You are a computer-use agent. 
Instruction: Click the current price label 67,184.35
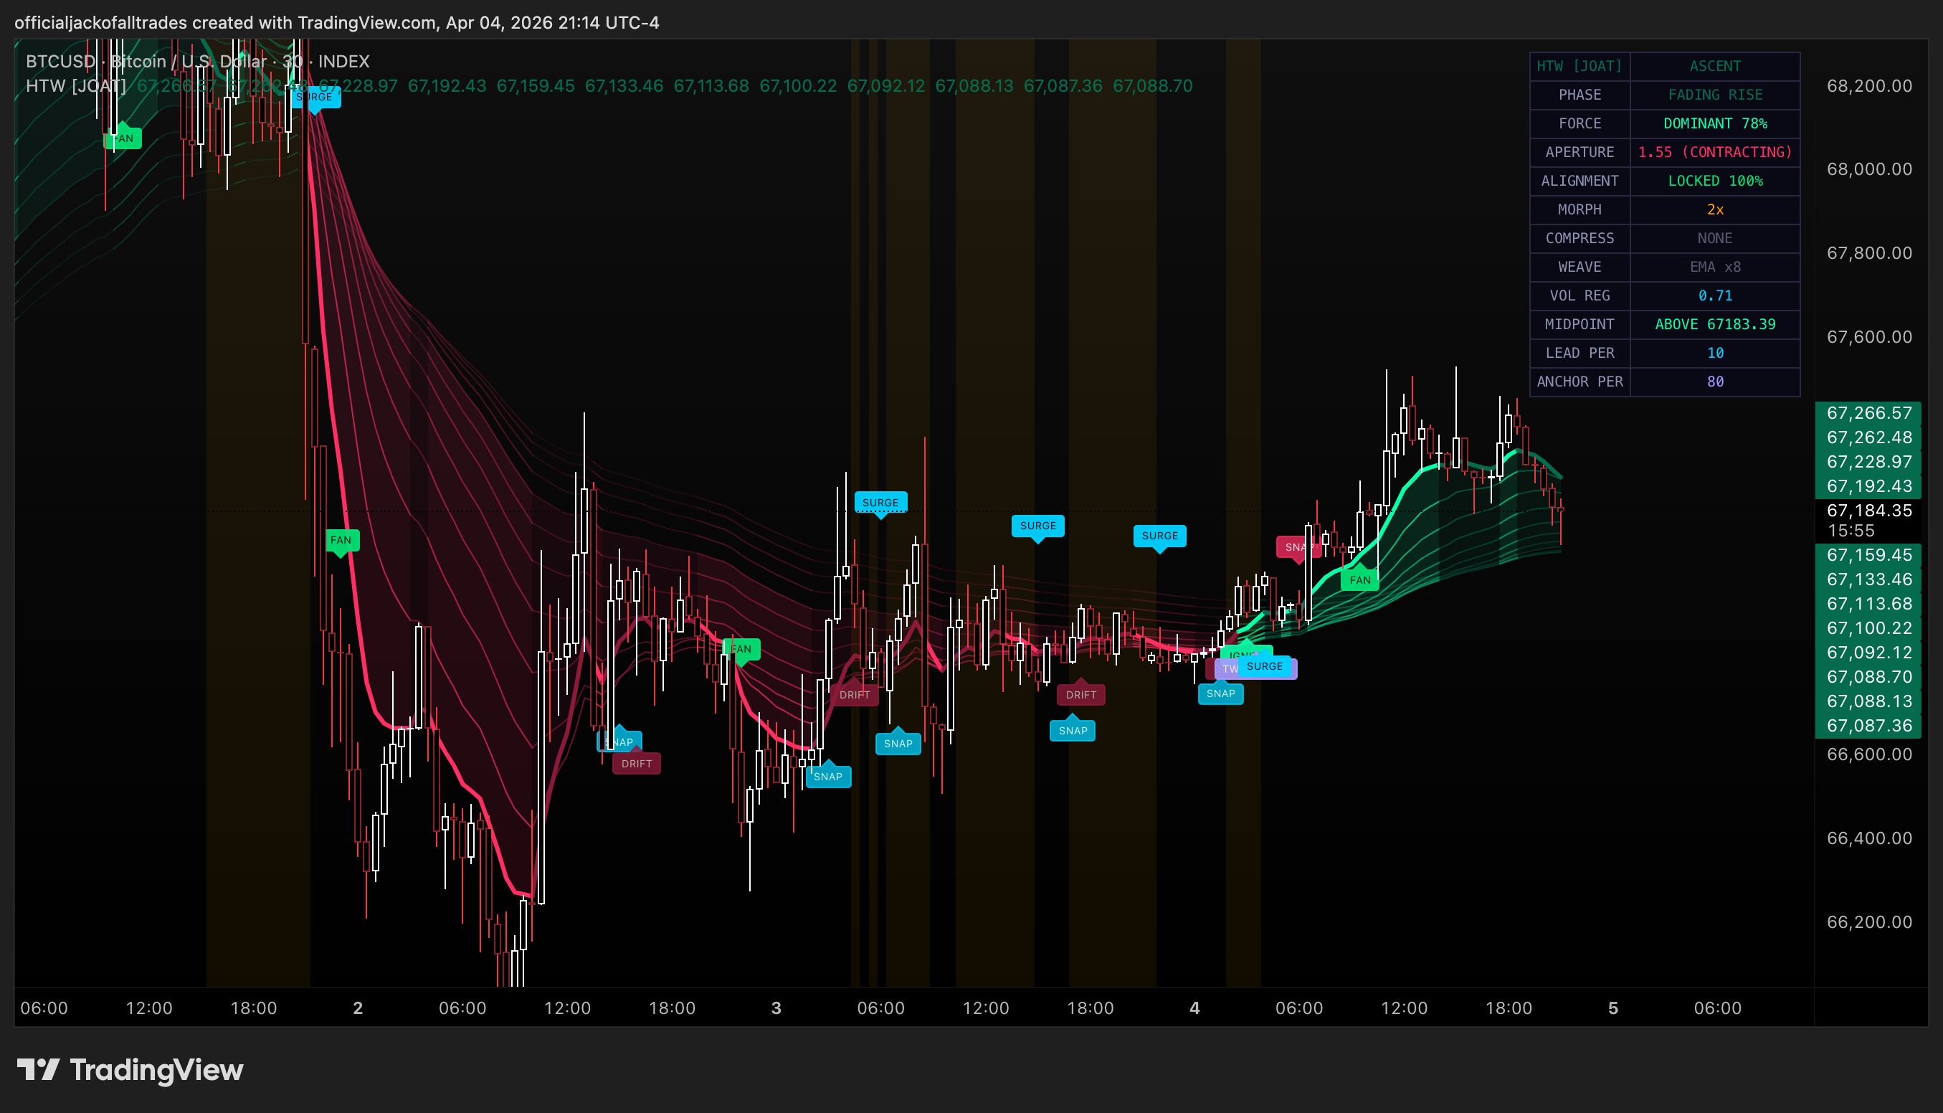coord(1868,511)
